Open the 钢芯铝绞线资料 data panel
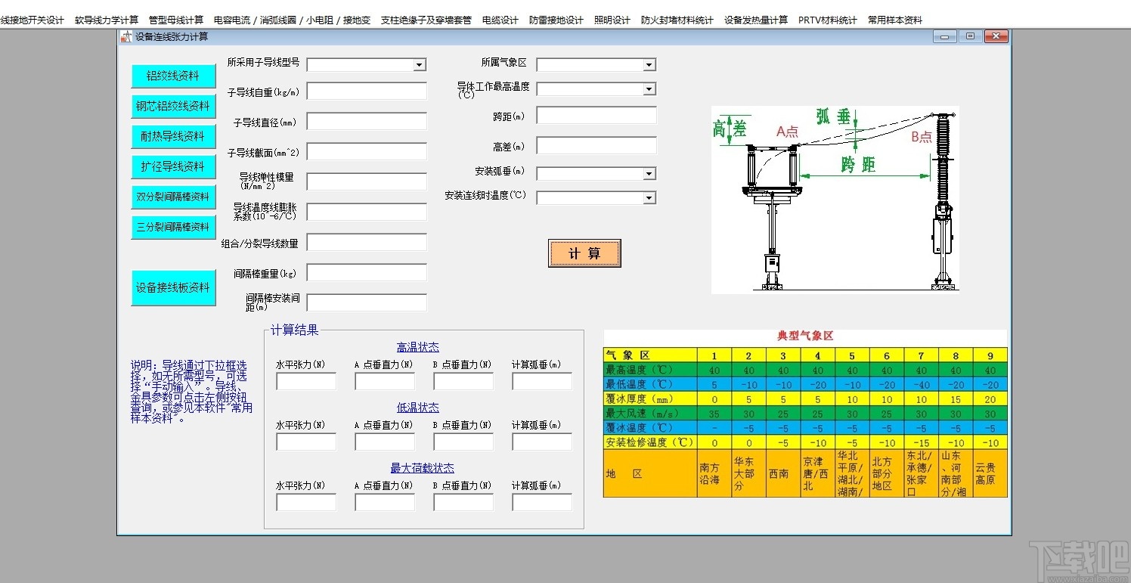The image size is (1131, 583). point(173,107)
